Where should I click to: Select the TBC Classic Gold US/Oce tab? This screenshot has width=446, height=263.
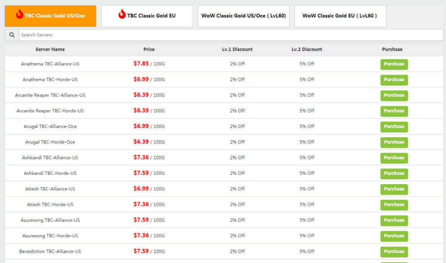50,16
